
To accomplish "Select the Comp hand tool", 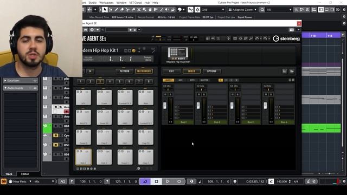I will point(150,10).
